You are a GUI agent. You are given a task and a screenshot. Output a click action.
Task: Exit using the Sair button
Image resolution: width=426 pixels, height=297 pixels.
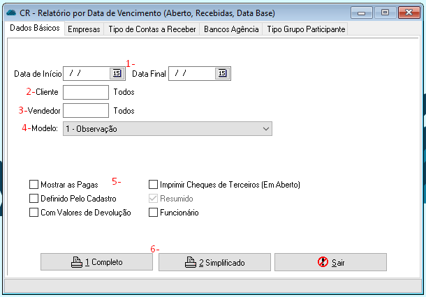[x=330, y=262]
